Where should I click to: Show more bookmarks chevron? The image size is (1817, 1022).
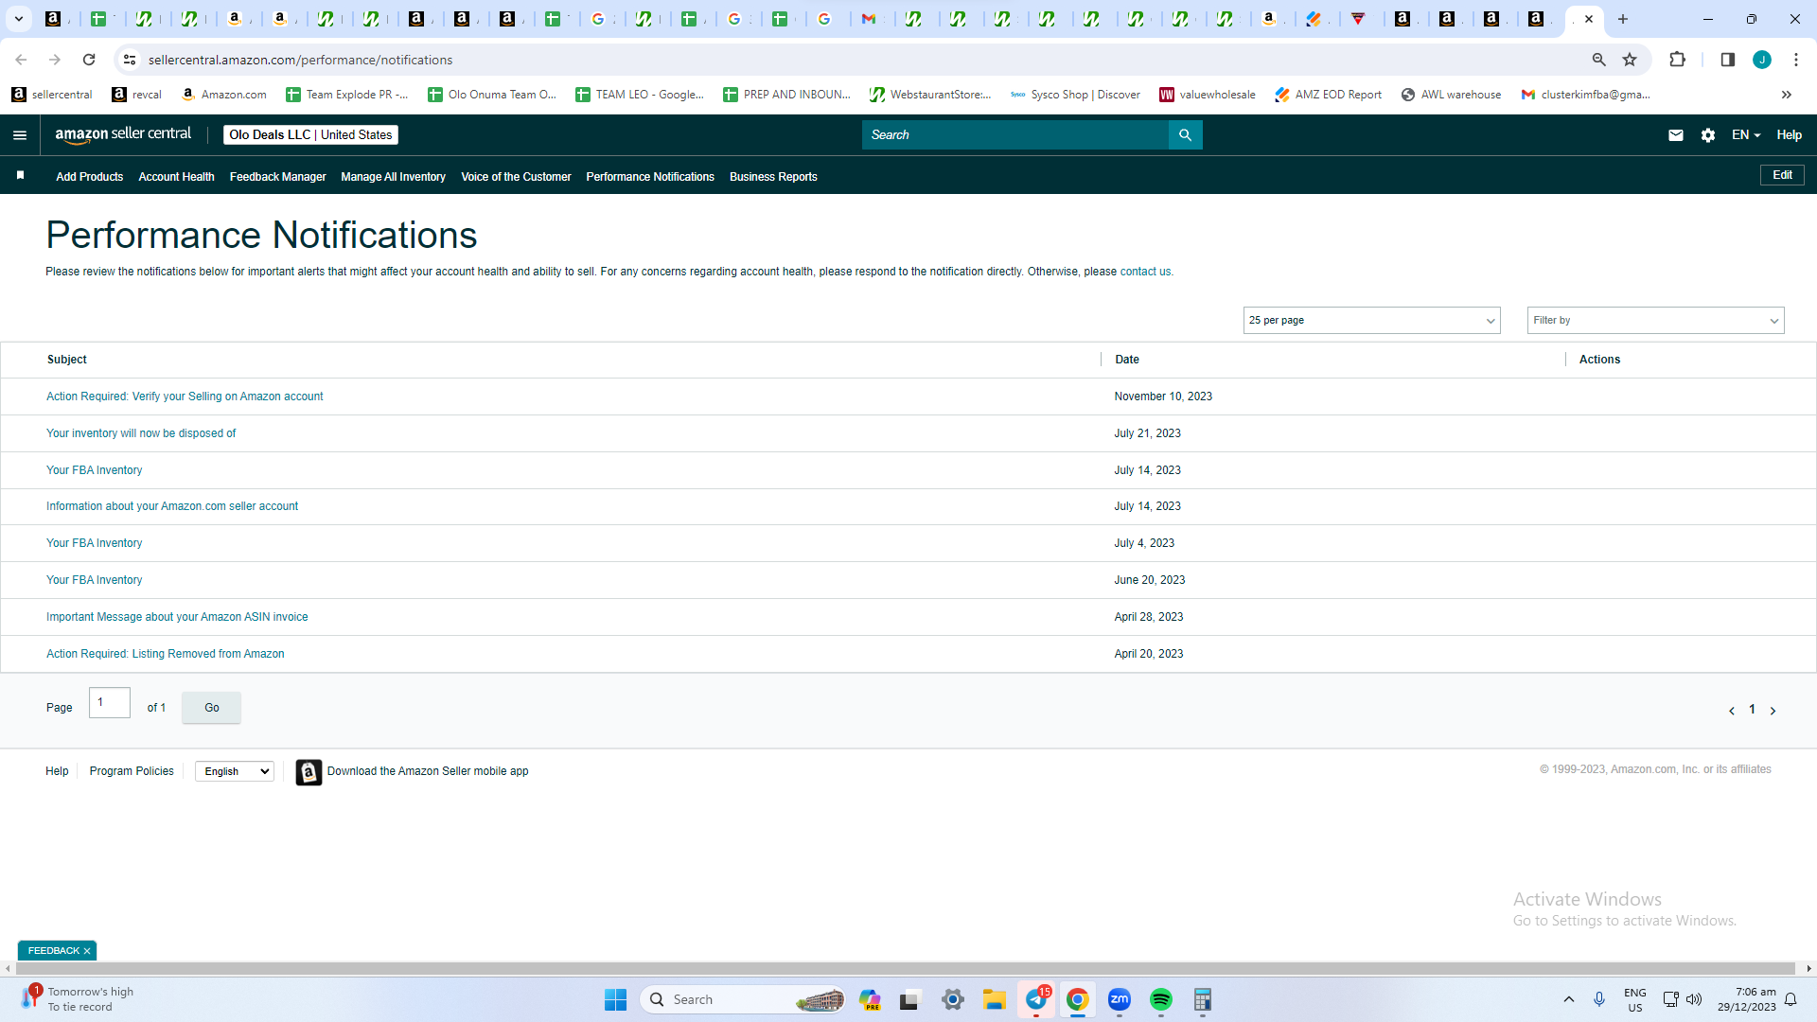[1786, 95]
